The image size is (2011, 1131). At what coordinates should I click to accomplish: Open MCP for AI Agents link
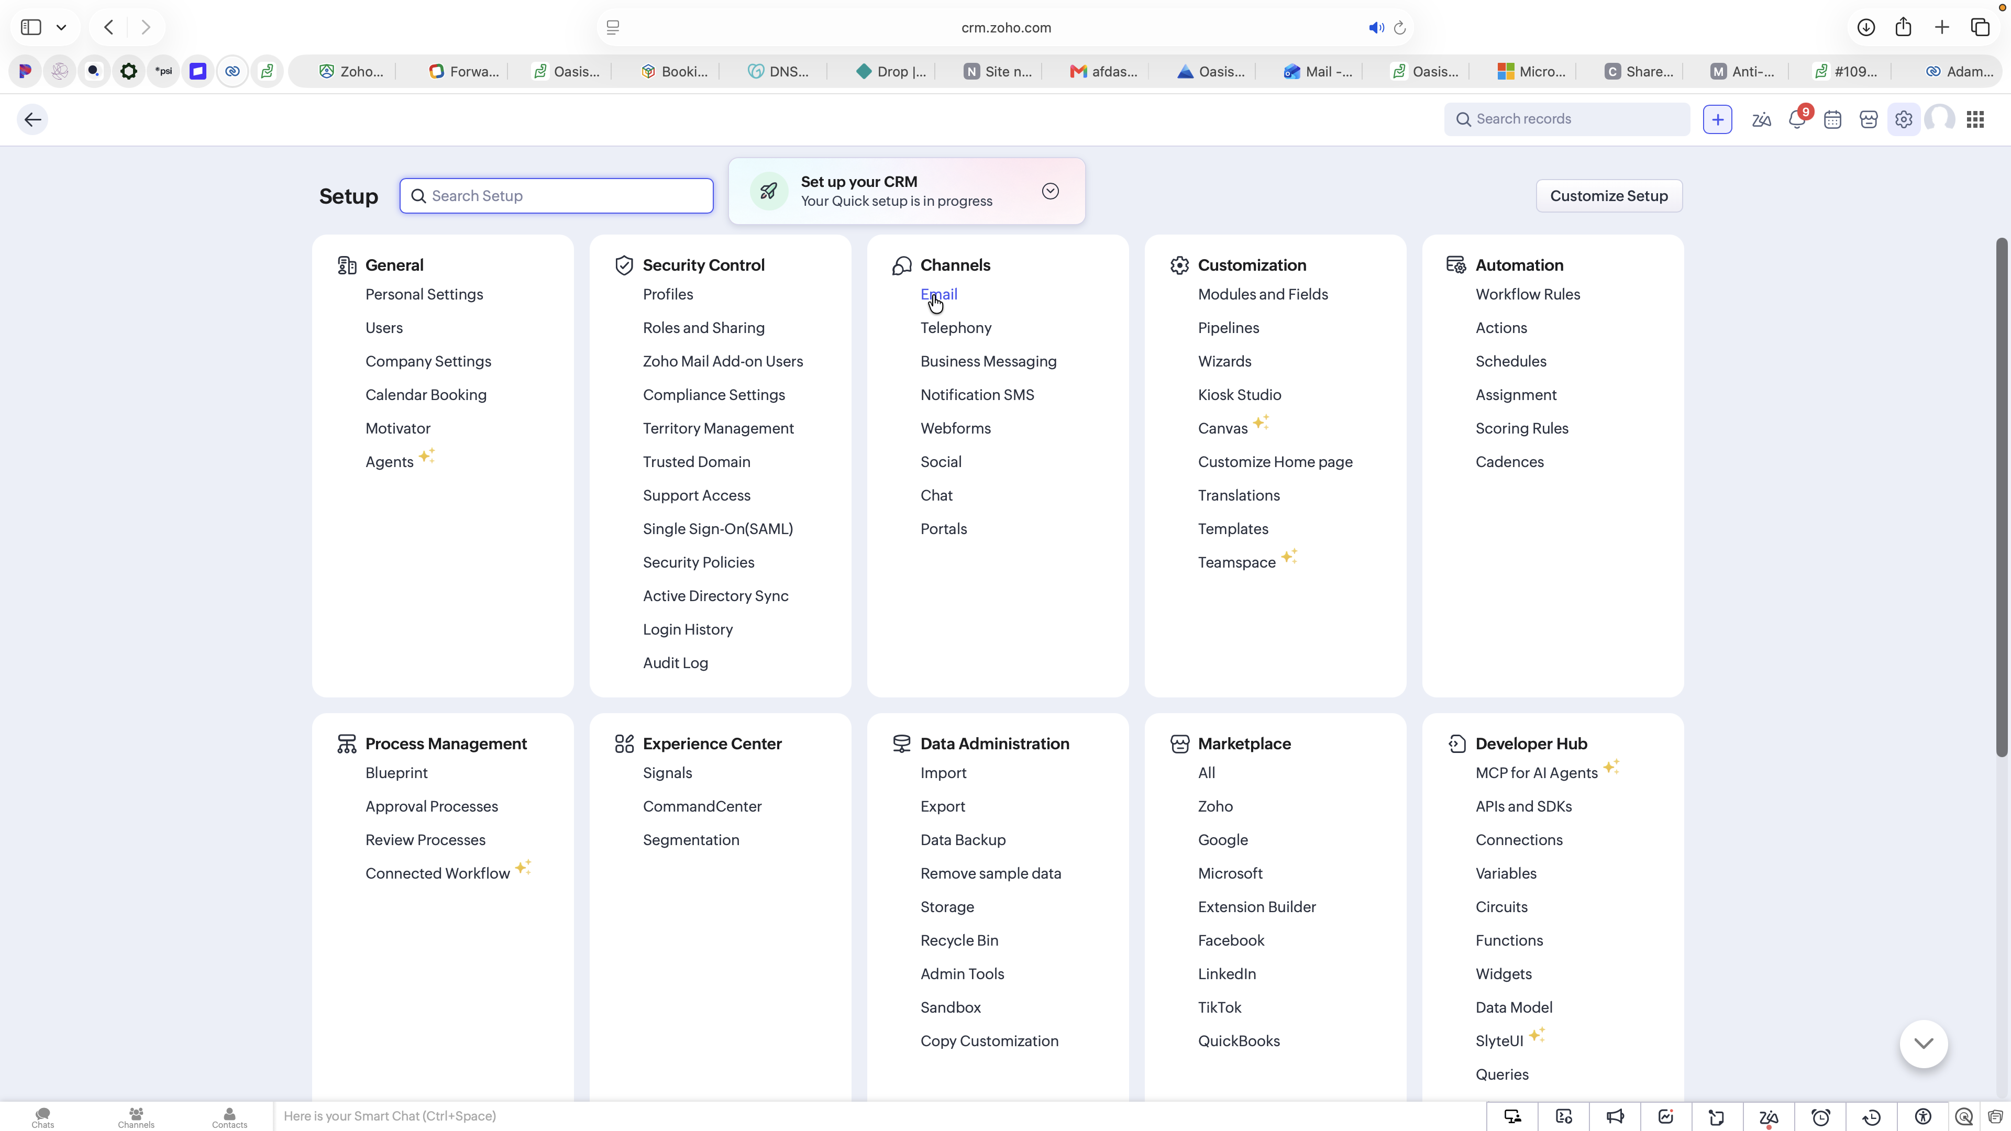1537,773
